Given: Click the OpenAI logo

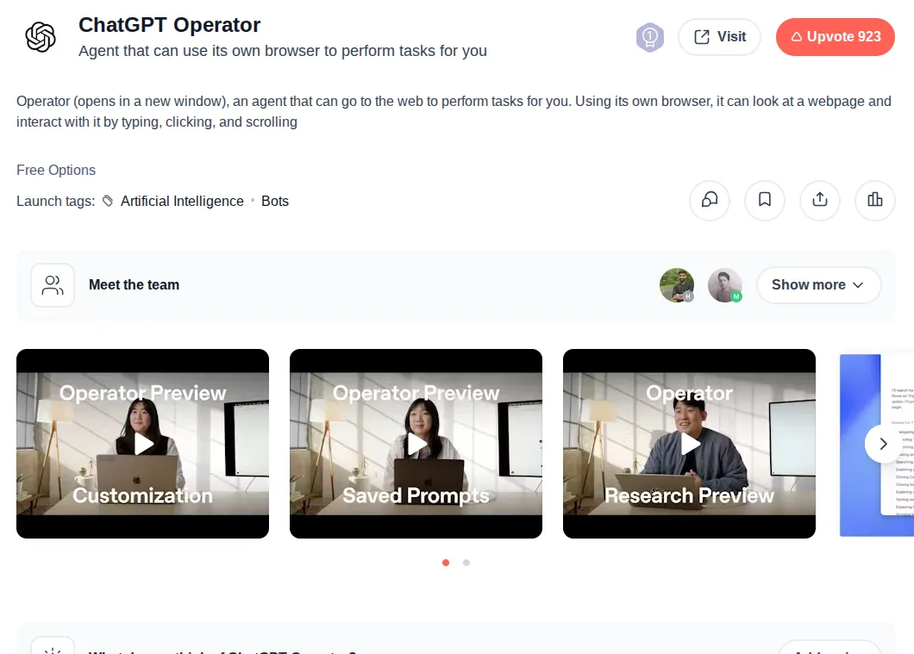Looking at the screenshot, I should click(41, 36).
